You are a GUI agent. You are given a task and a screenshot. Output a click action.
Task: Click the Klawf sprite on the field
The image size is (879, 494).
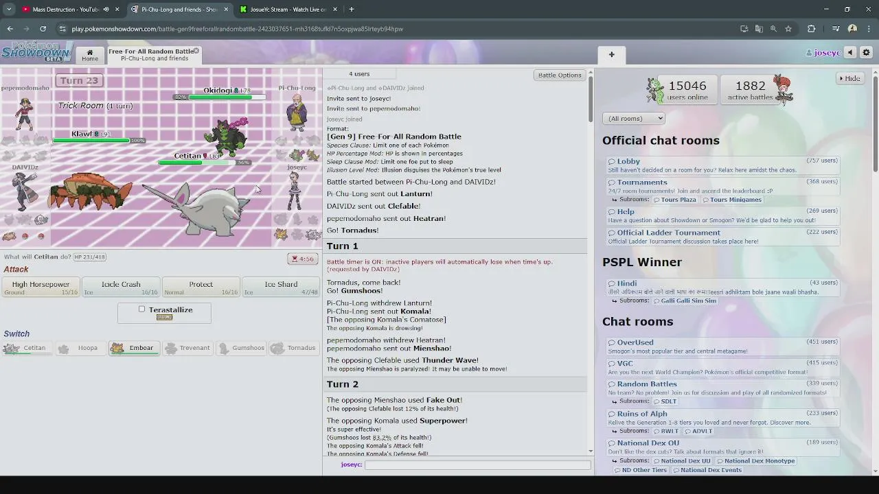[x=90, y=191]
